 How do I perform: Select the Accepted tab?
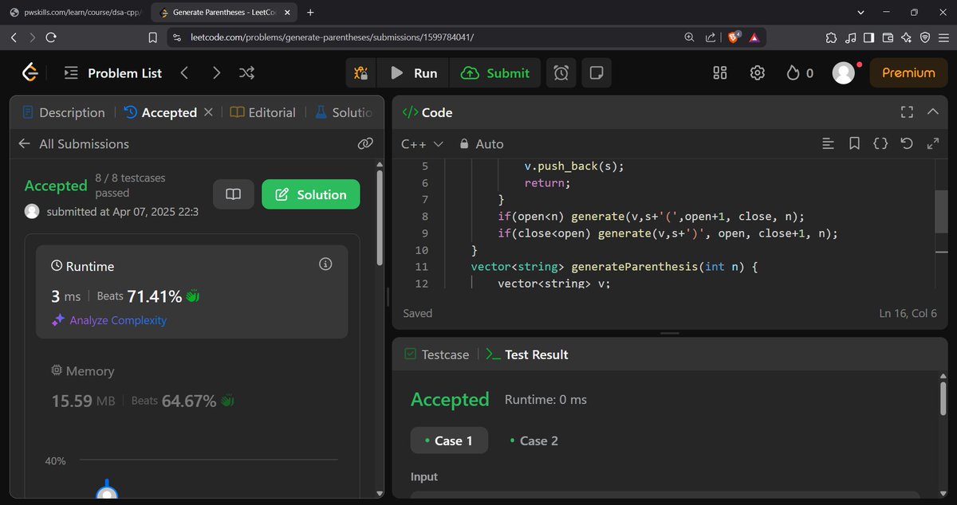pos(160,112)
